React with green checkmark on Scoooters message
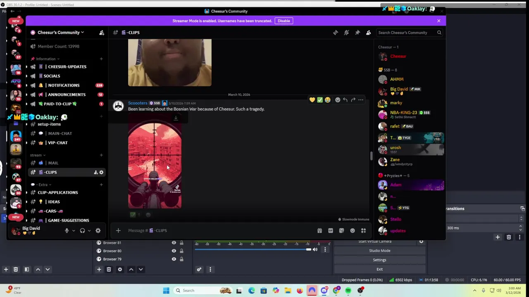Screen dimensions: 529x297 click(320, 100)
